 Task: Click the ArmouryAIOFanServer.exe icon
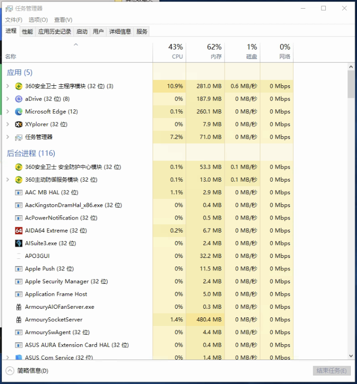click(19, 307)
